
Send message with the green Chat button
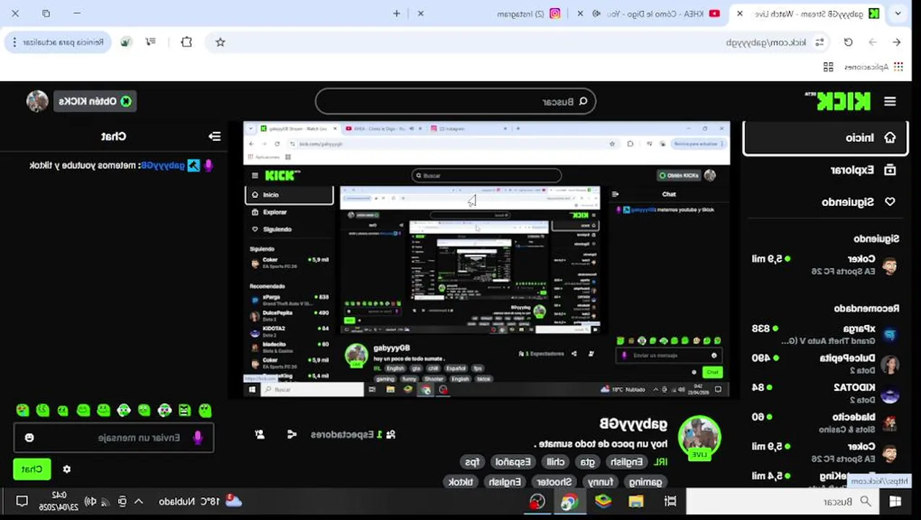coord(32,469)
